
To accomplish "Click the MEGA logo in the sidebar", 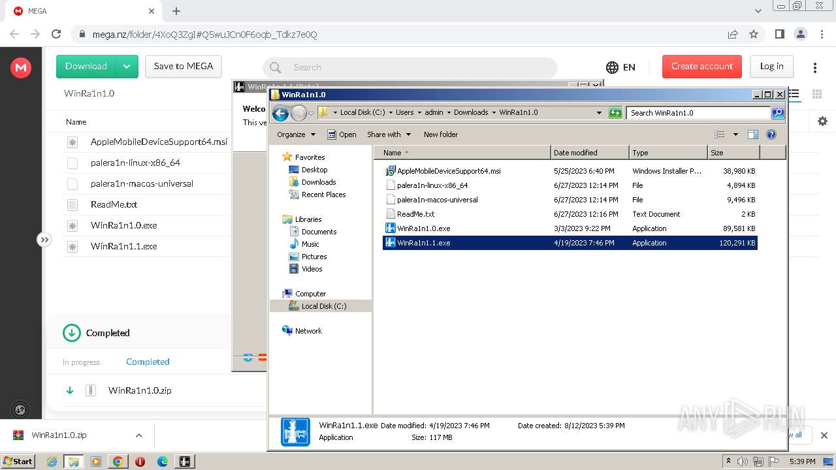I will click(x=21, y=67).
